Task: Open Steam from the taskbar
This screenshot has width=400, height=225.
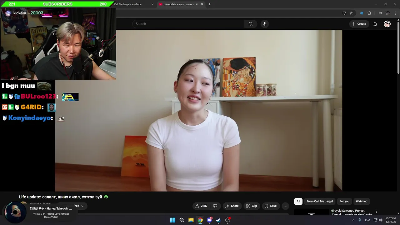Action: 218,220
